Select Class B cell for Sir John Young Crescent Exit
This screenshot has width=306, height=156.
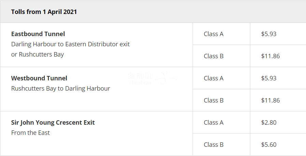pyautogui.click(x=213, y=145)
